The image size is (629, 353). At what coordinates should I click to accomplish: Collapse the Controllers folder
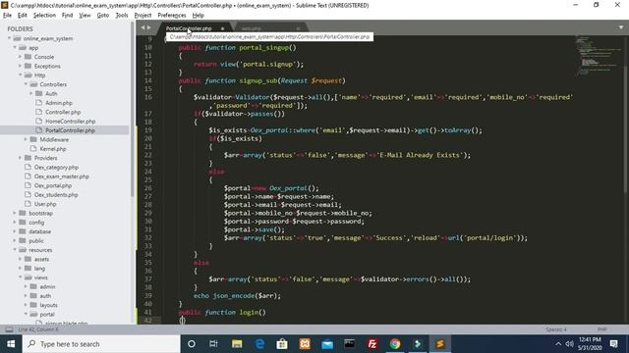coord(26,84)
